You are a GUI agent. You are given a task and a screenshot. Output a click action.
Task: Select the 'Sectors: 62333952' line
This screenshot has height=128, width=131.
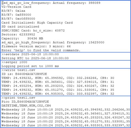click(18, 35)
